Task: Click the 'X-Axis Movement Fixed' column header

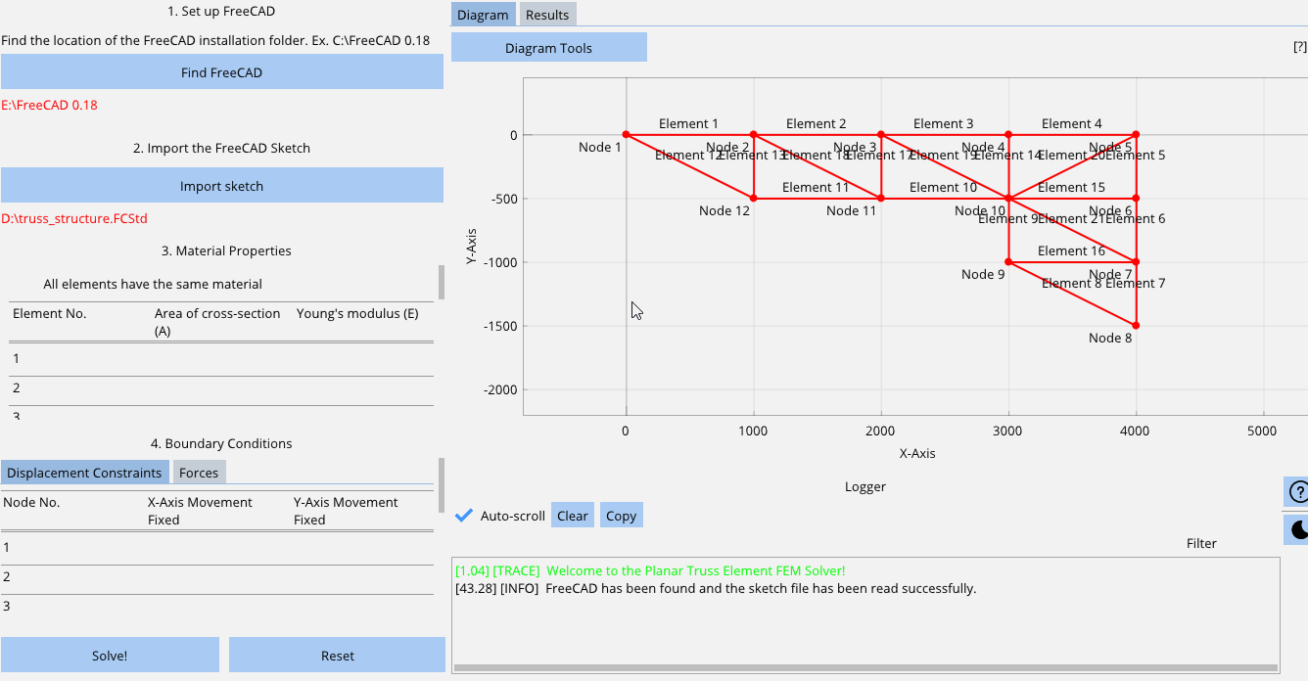Action: [200, 511]
